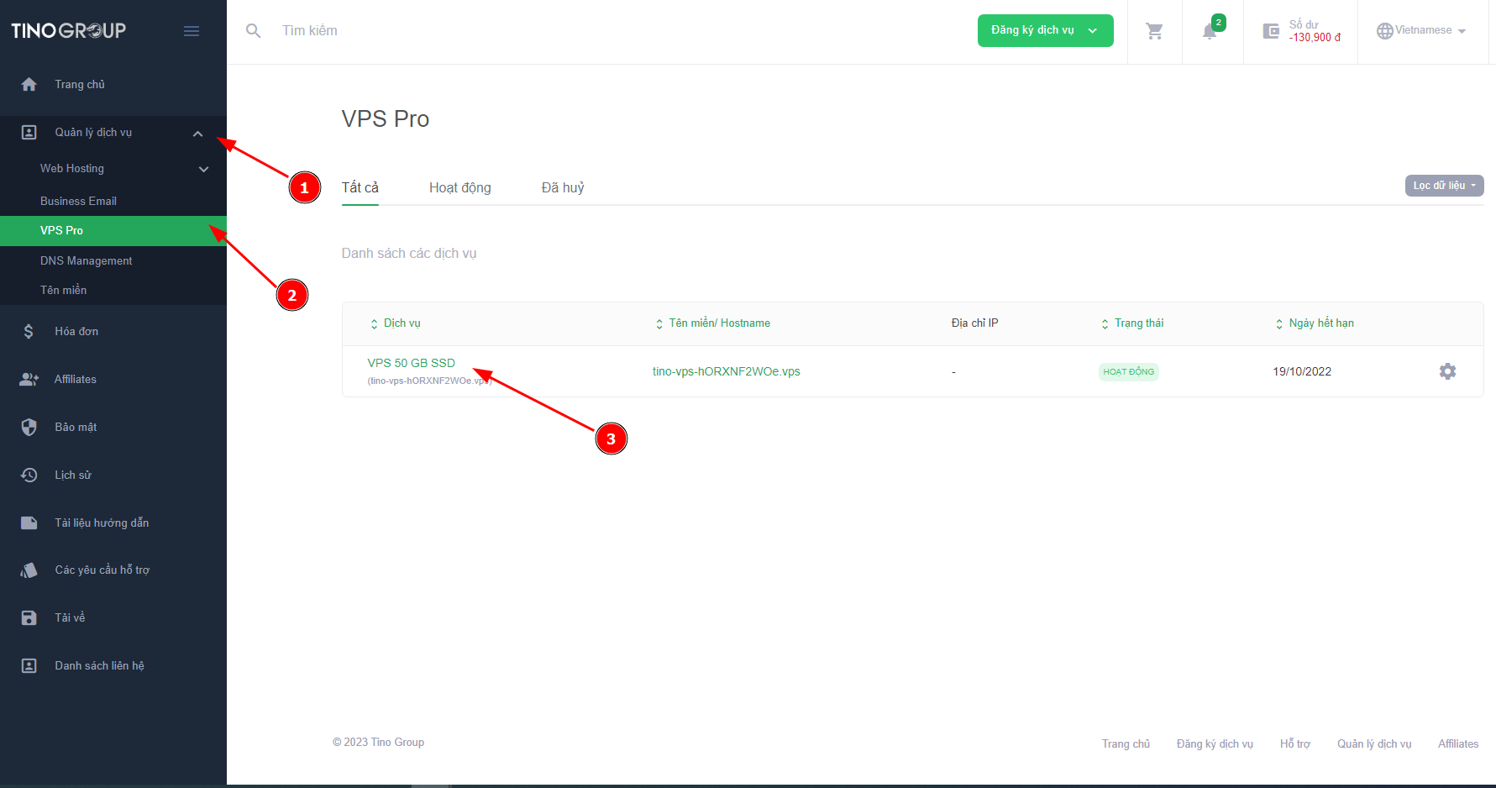Open the Vietnamese language dropdown
Screen dimensions: 1496x788
pyautogui.click(x=1421, y=31)
